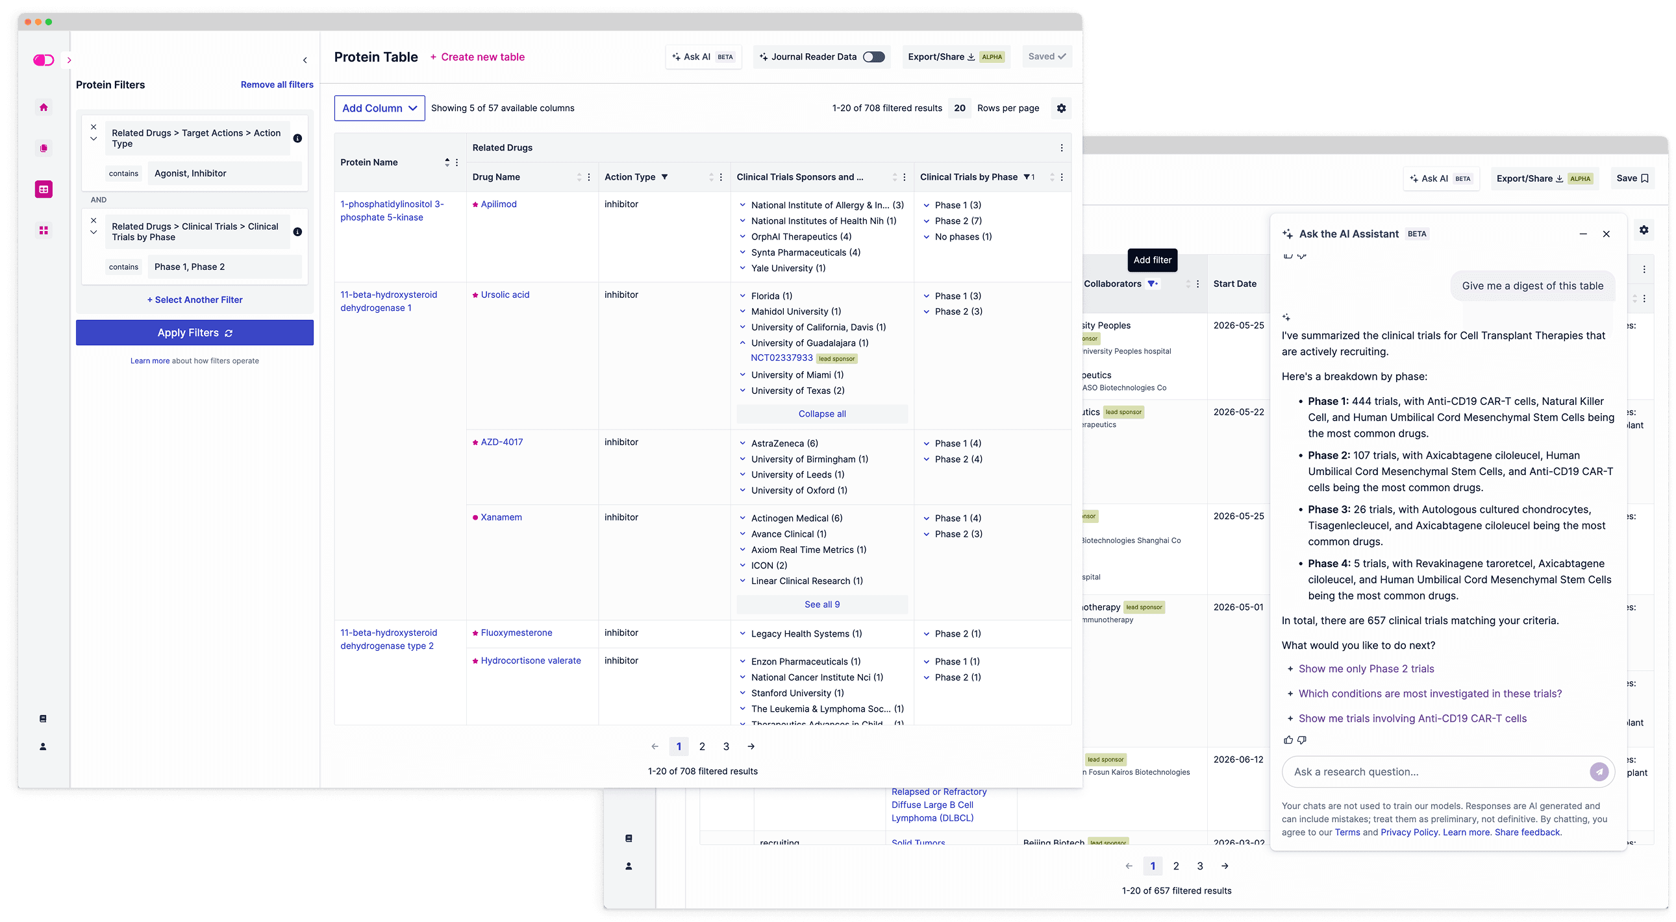This screenshot has height=922, width=1676.
Task: Open the Drug Name column options menu
Action: [589, 177]
